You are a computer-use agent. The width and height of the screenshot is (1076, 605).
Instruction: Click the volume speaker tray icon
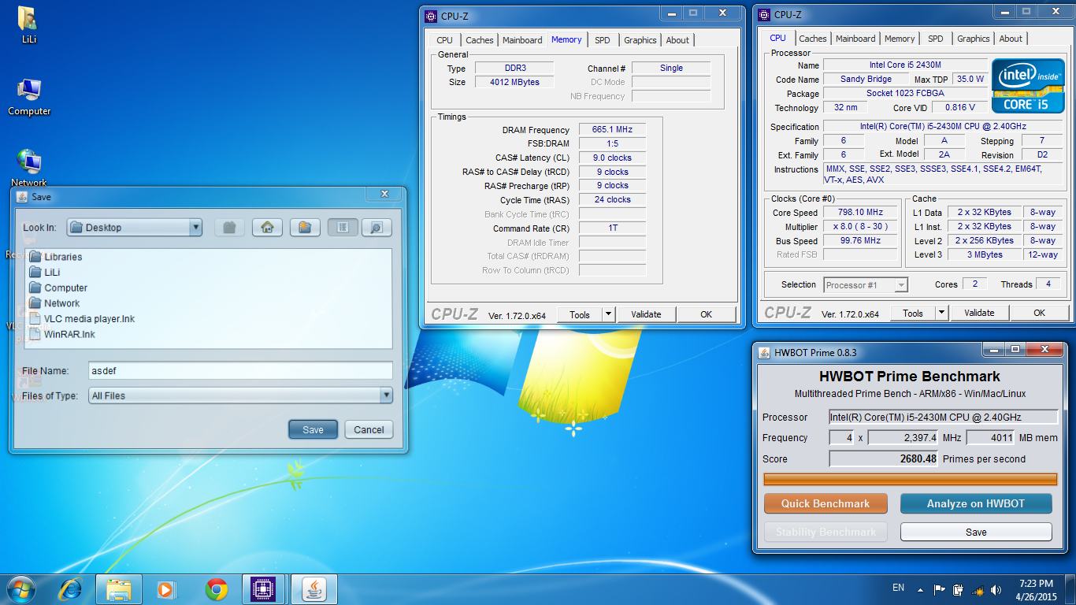[x=996, y=589]
